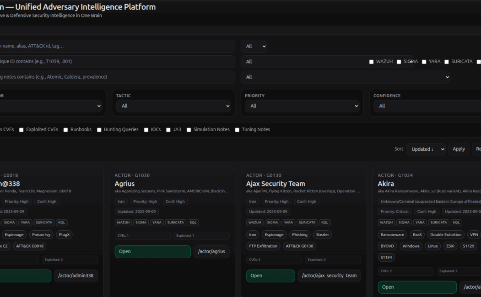Open the Tactic dropdown
The height and width of the screenshot is (297, 481).
click(173, 106)
